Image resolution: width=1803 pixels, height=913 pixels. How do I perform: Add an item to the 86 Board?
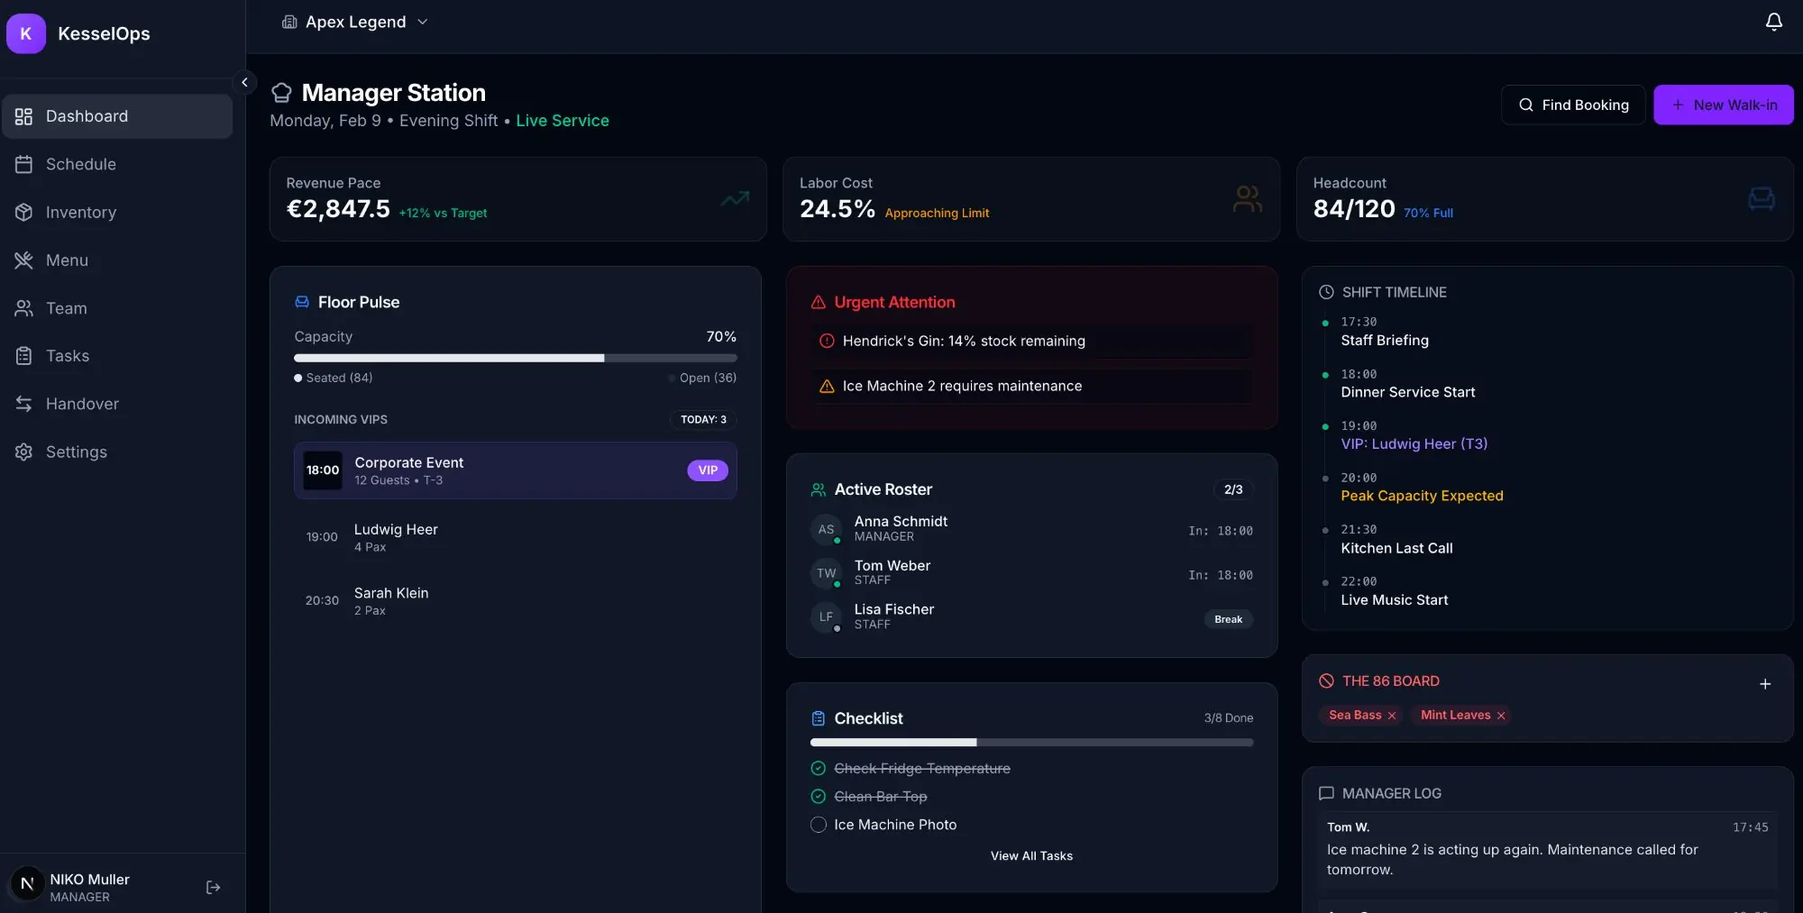point(1766,684)
